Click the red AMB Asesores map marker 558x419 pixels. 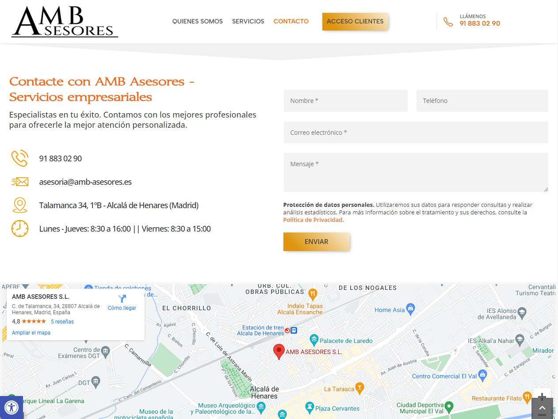coord(279,351)
